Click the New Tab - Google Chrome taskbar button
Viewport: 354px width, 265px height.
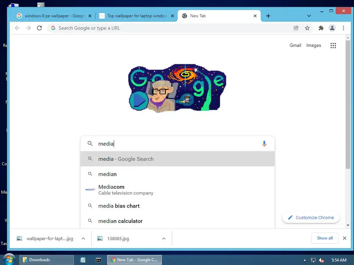134,260
